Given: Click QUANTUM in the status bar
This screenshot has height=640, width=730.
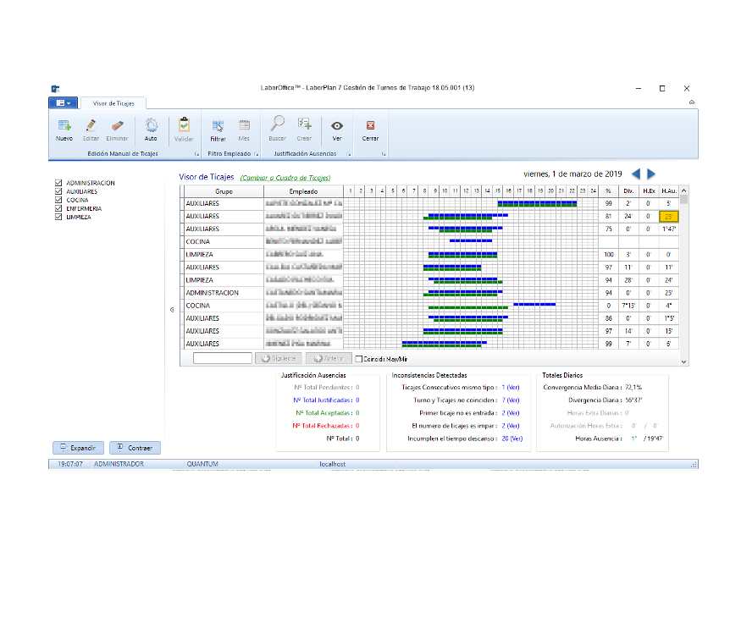Looking at the screenshot, I should (202, 464).
